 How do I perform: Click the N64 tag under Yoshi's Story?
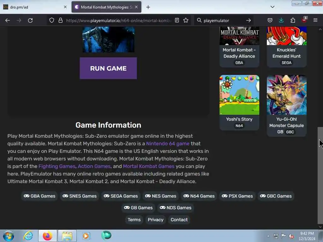click(239, 125)
